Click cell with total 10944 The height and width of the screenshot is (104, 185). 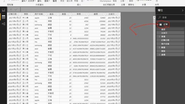(x=98, y=25)
